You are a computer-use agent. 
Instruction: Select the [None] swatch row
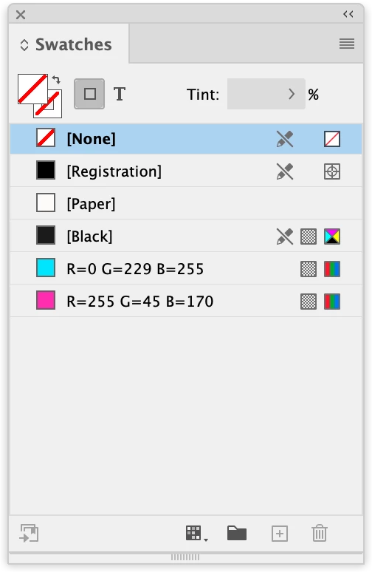(186, 139)
